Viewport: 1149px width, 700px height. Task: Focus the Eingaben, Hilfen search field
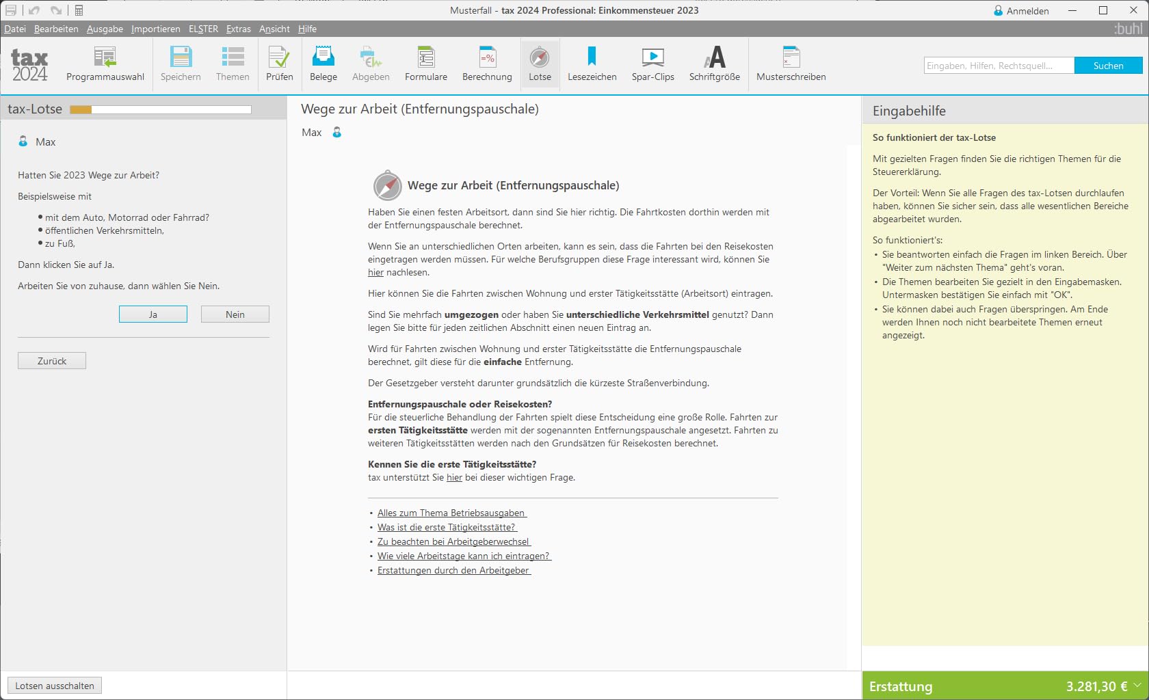999,66
